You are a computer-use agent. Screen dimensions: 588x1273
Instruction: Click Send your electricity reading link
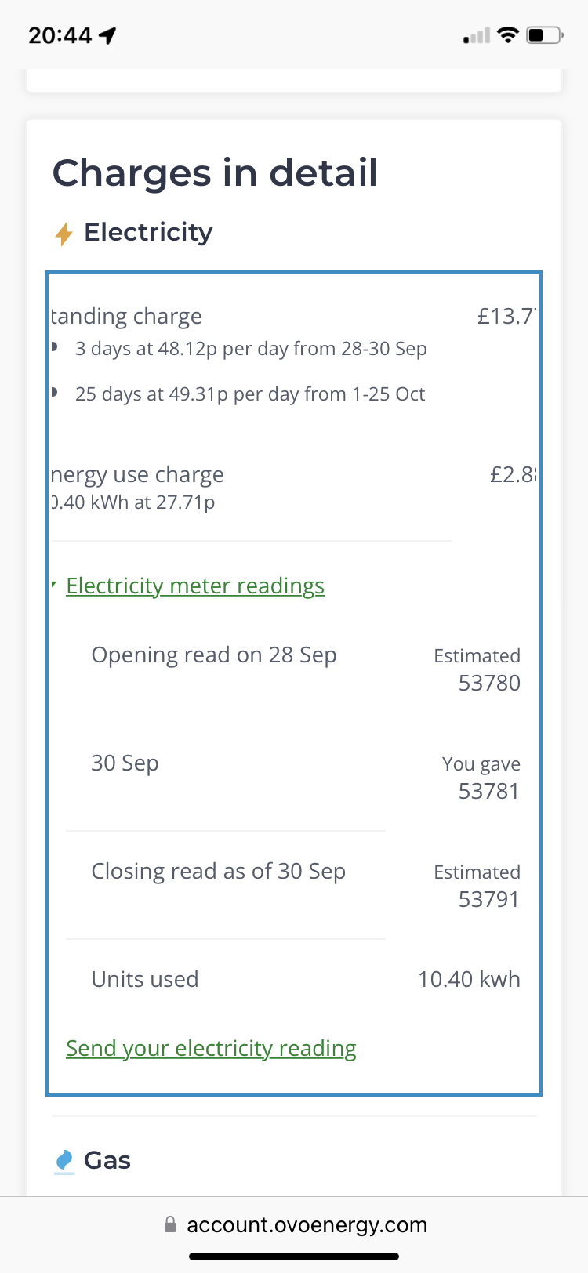(211, 1048)
